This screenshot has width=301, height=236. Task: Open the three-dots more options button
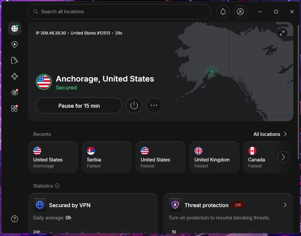[154, 105]
